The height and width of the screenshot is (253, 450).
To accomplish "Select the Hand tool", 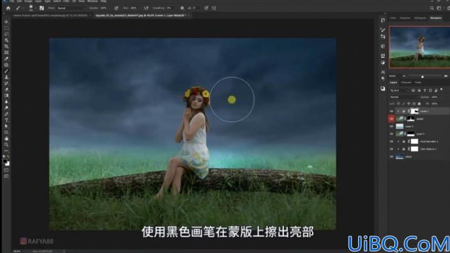I will pyautogui.click(x=6, y=139).
